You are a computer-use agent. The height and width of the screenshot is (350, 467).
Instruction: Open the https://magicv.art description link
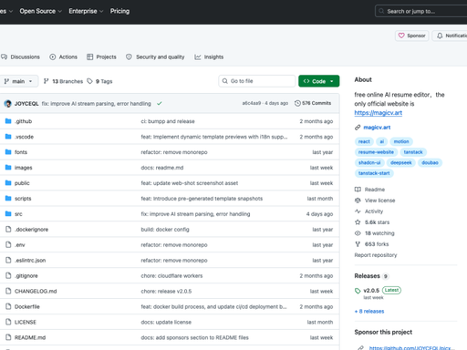(x=379, y=113)
